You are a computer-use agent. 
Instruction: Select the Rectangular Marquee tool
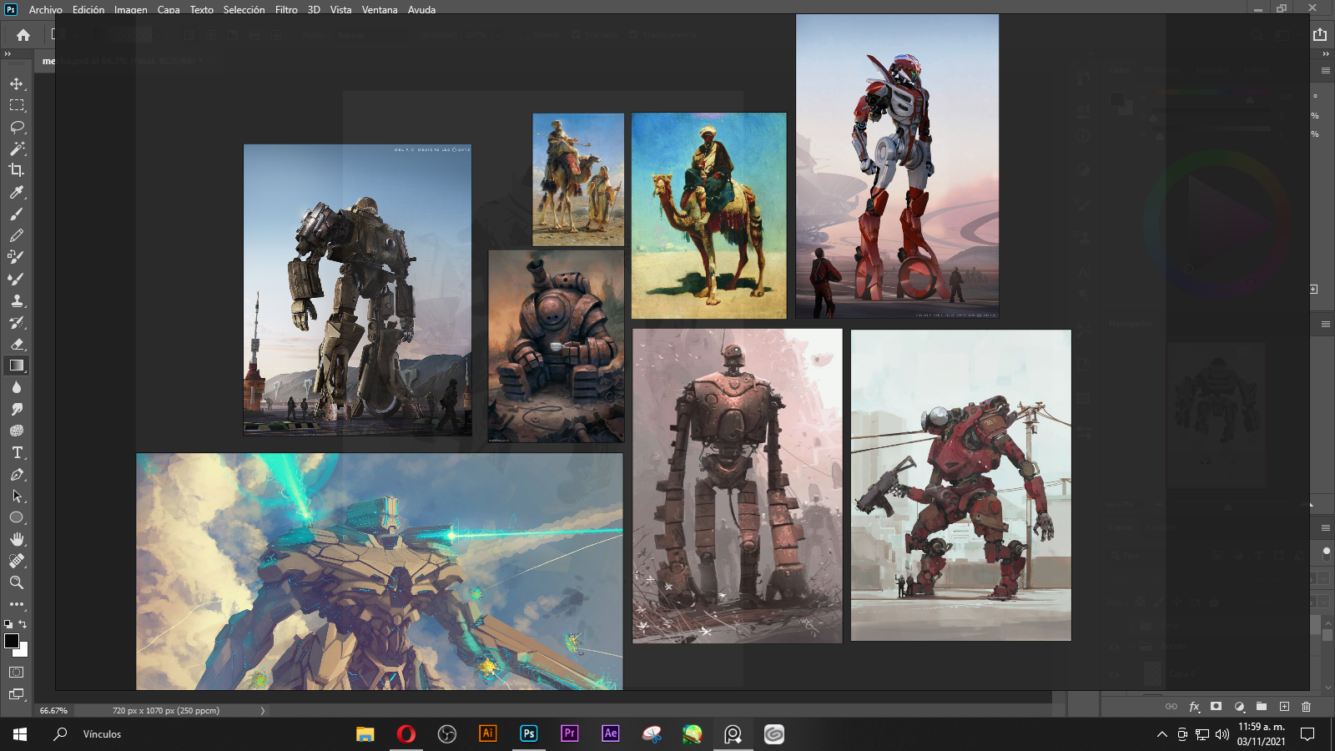(x=17, y=105)
